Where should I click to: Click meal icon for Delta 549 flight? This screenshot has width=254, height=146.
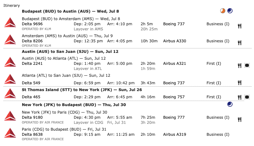240,83
